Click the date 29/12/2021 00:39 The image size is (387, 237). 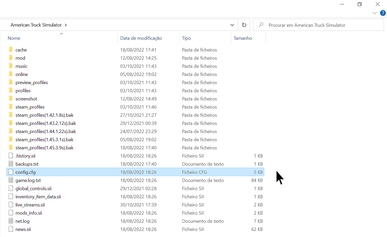[x=138, y=123]
